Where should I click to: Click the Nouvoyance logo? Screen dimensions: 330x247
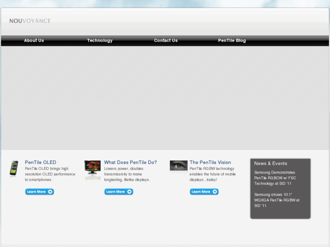pos(30,21)
